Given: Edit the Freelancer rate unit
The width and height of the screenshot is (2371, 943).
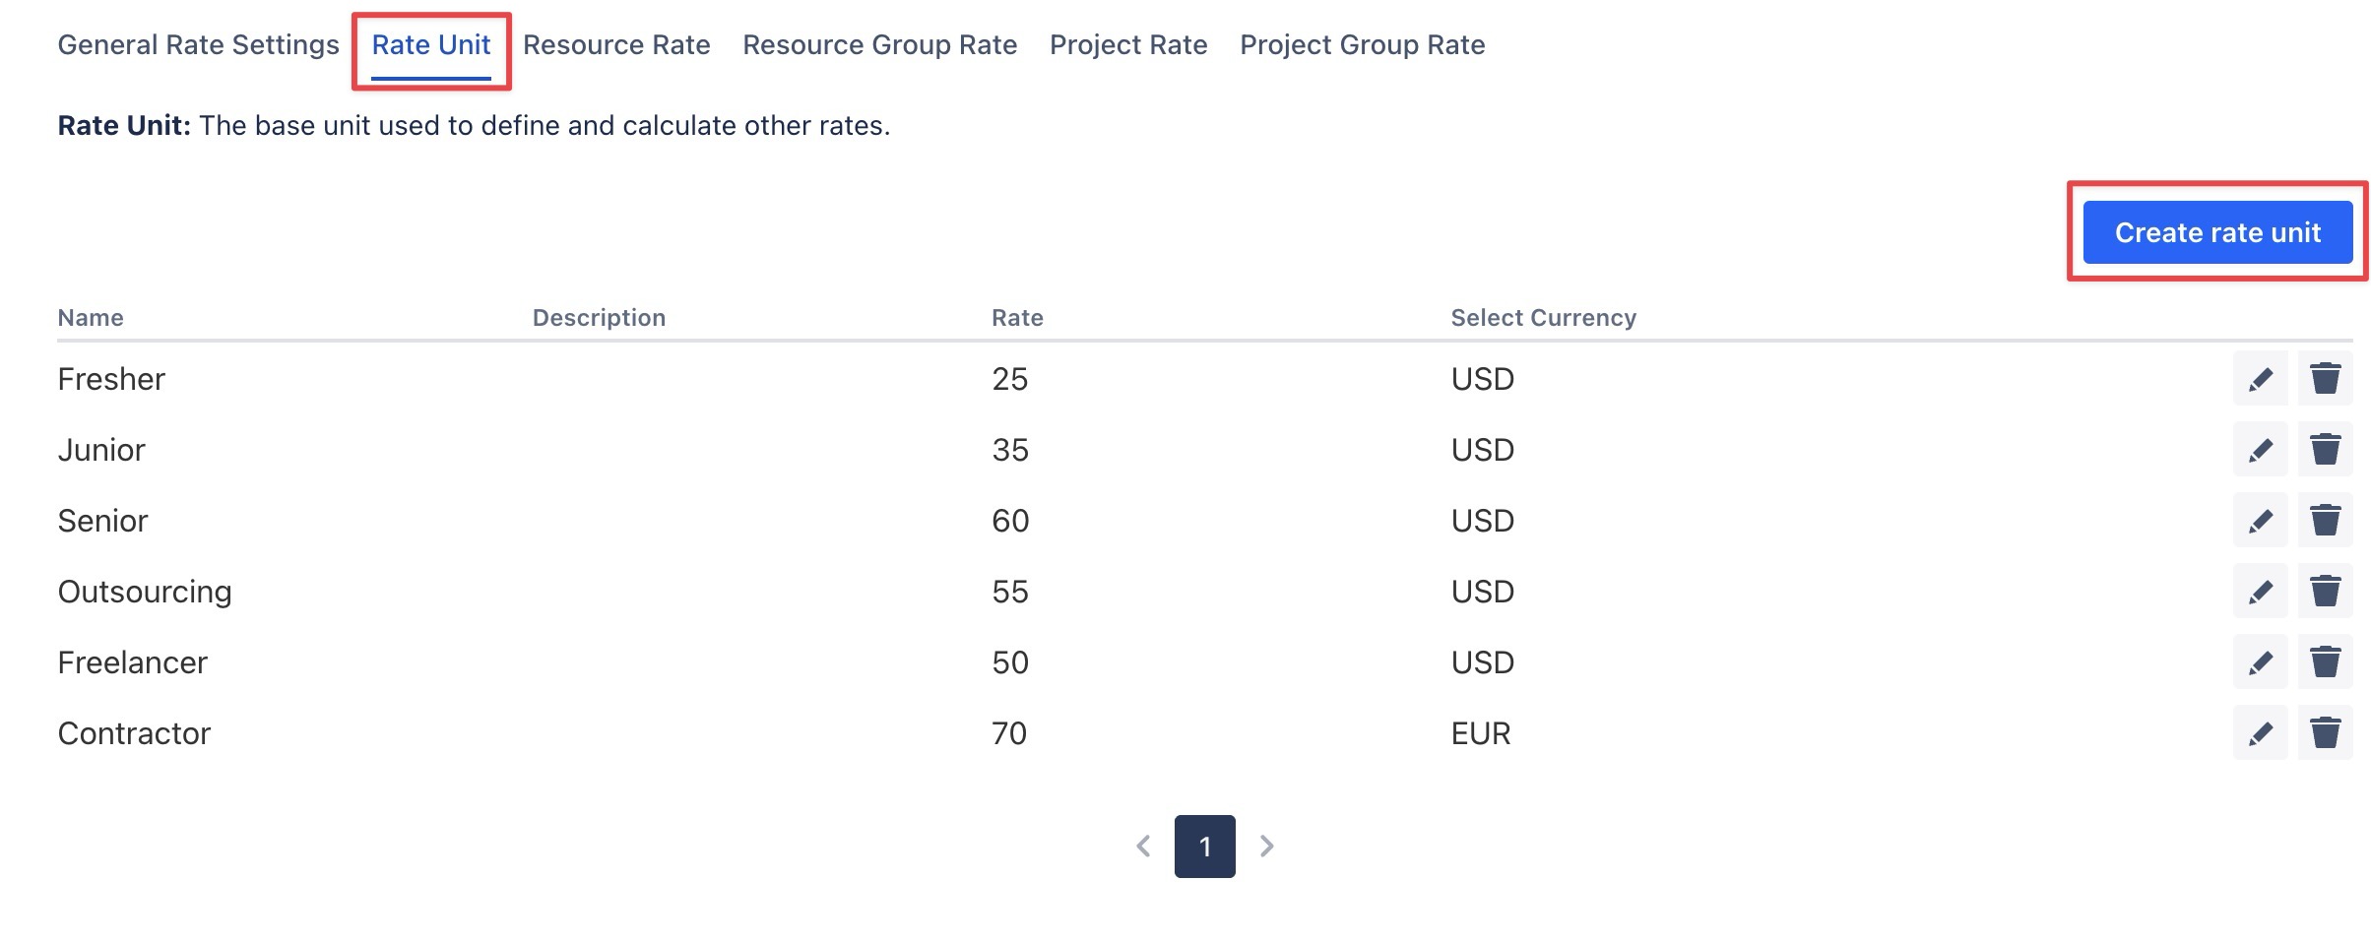Looking at the screenshot, I should click(x=2260, y=662).
